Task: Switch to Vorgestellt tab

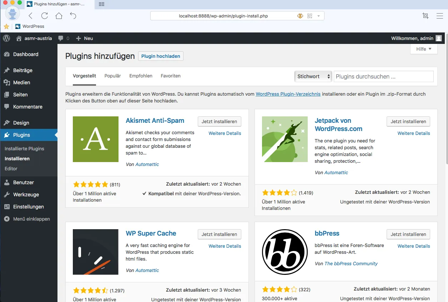Action: (84, 76)
